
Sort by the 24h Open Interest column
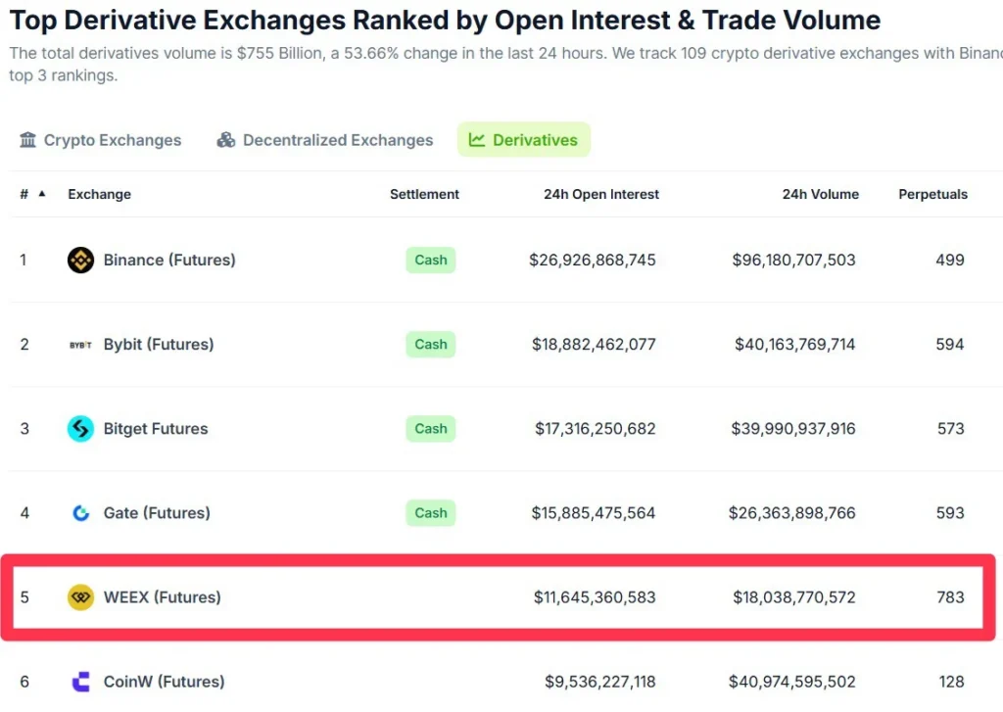coord(600,194)
